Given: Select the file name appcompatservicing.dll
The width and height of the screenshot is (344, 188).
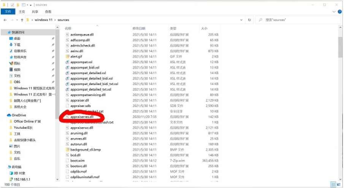Looking at the screenshot, I should click(88, 95).
